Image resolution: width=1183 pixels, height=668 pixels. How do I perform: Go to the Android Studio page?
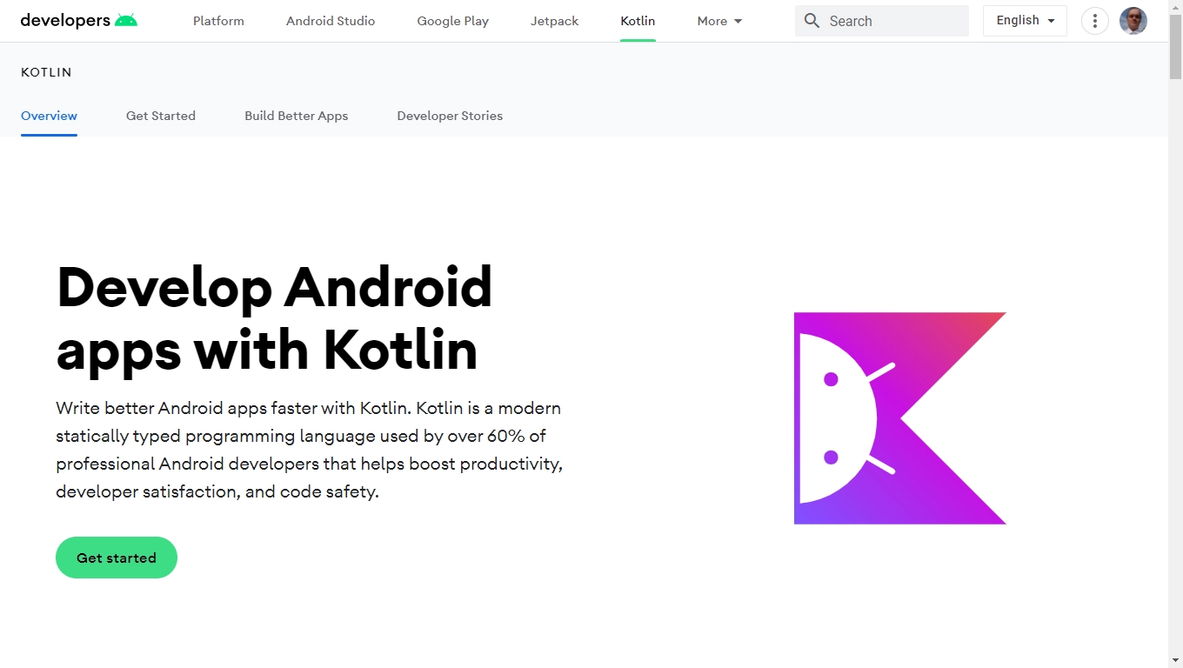tap(331, 20)
